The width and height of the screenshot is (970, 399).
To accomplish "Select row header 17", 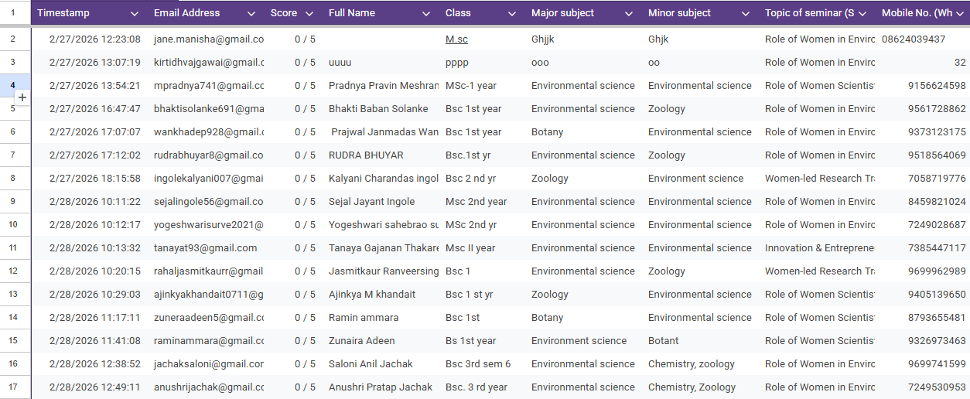I will pos(13,387).
